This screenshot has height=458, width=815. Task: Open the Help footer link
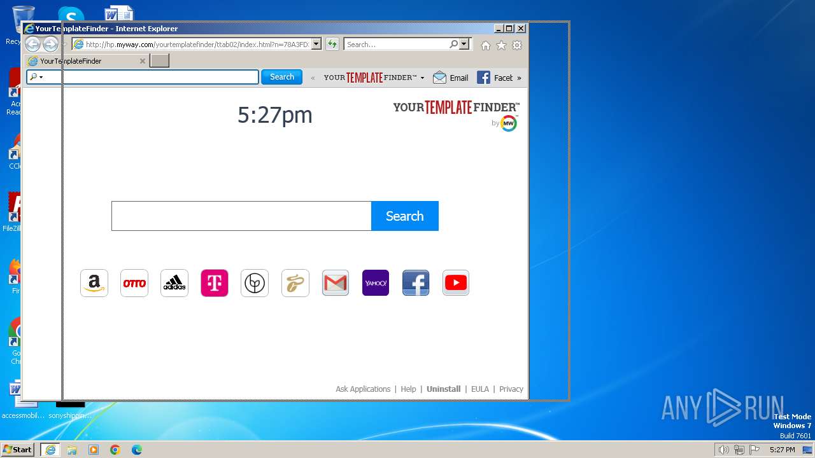tap(408, 389)
